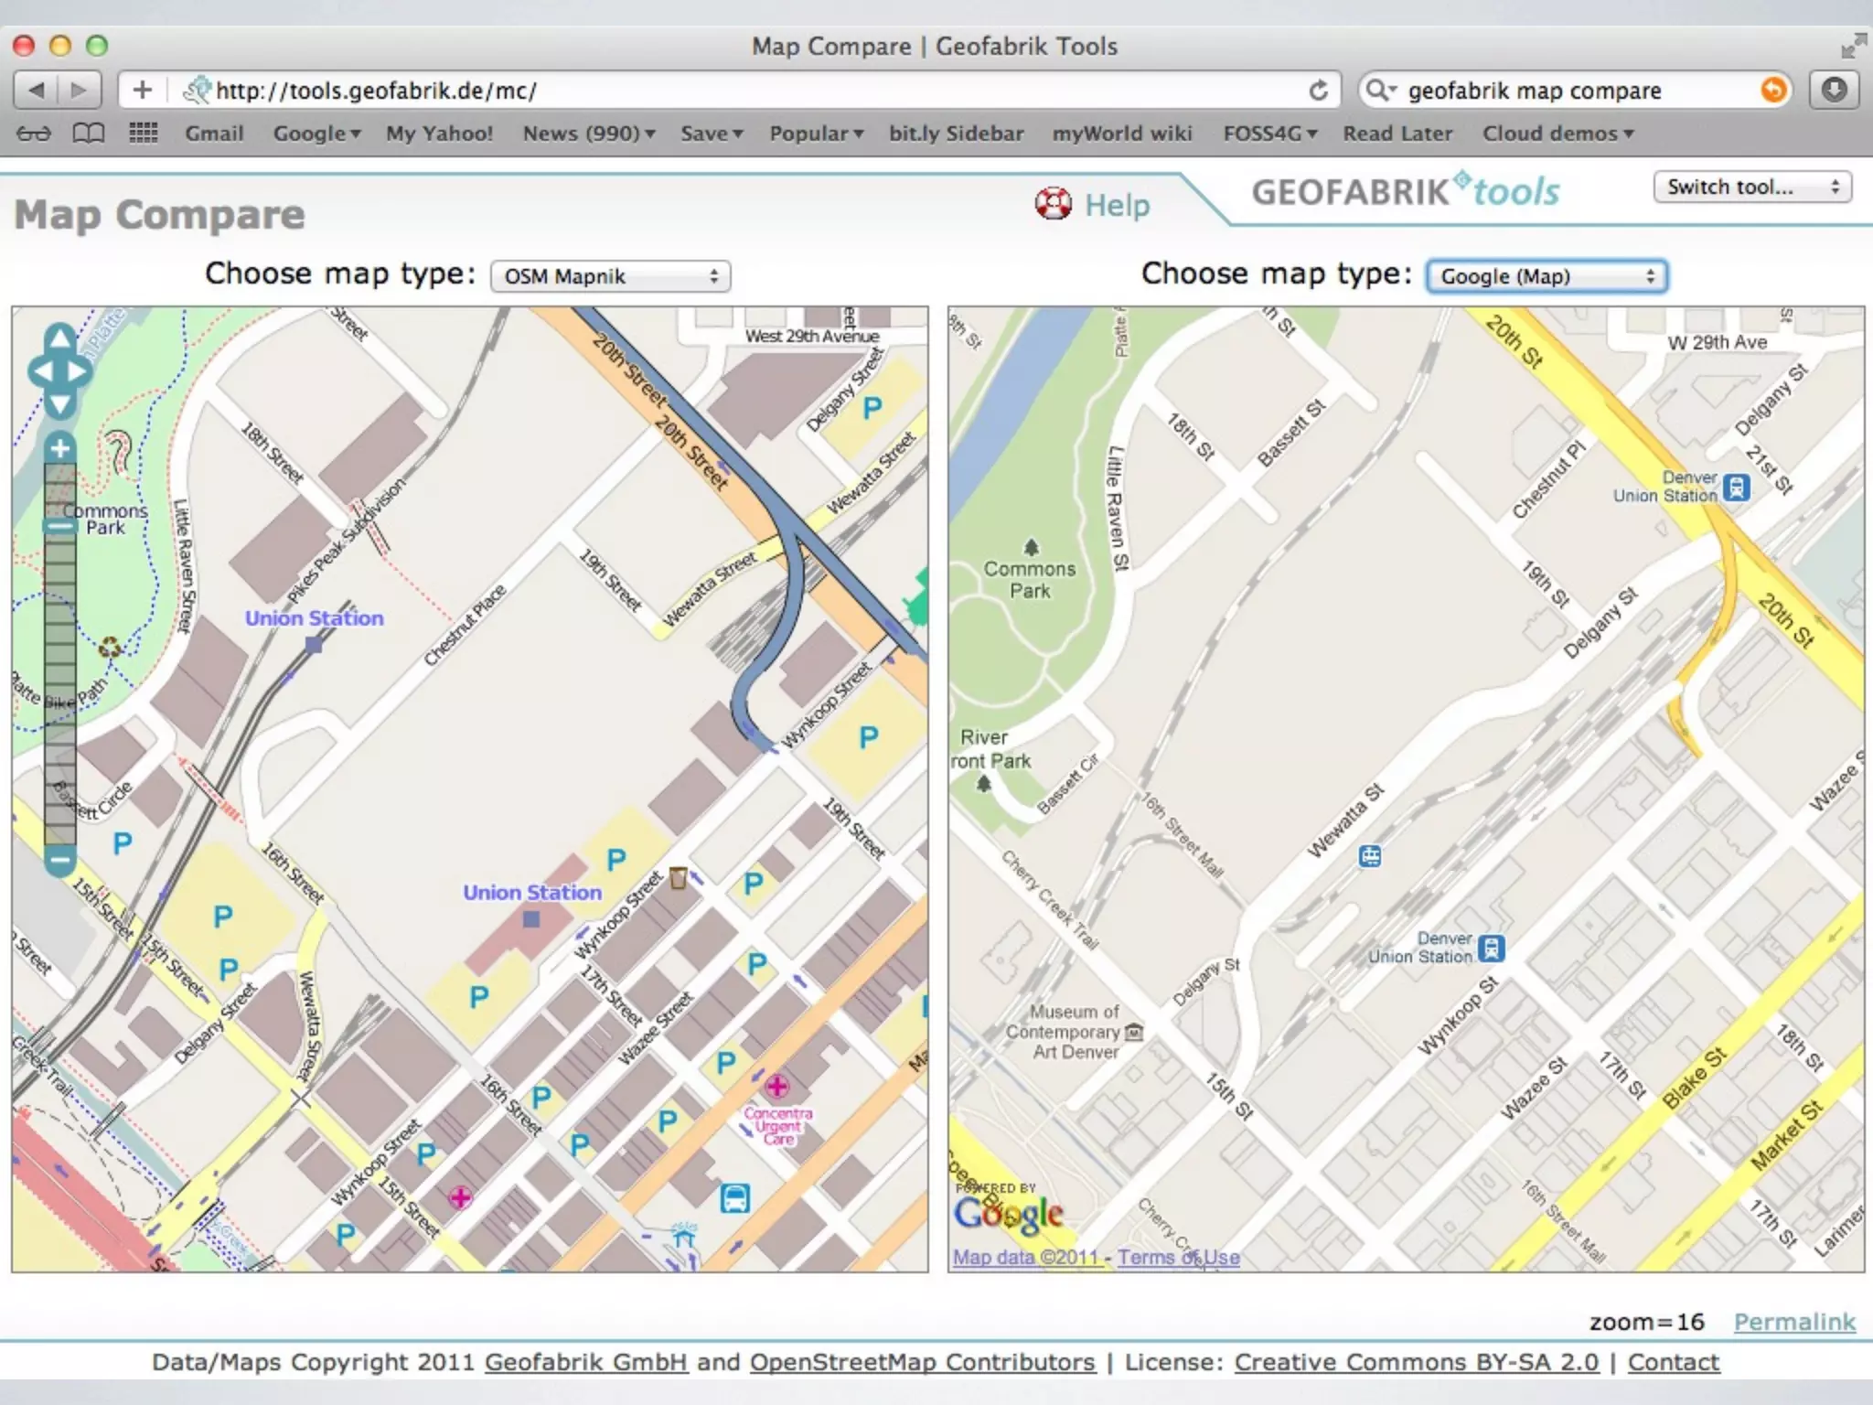The image size is (1873, 1405).
Task: Open the Safari downloads button
Action: (1834, 91)
